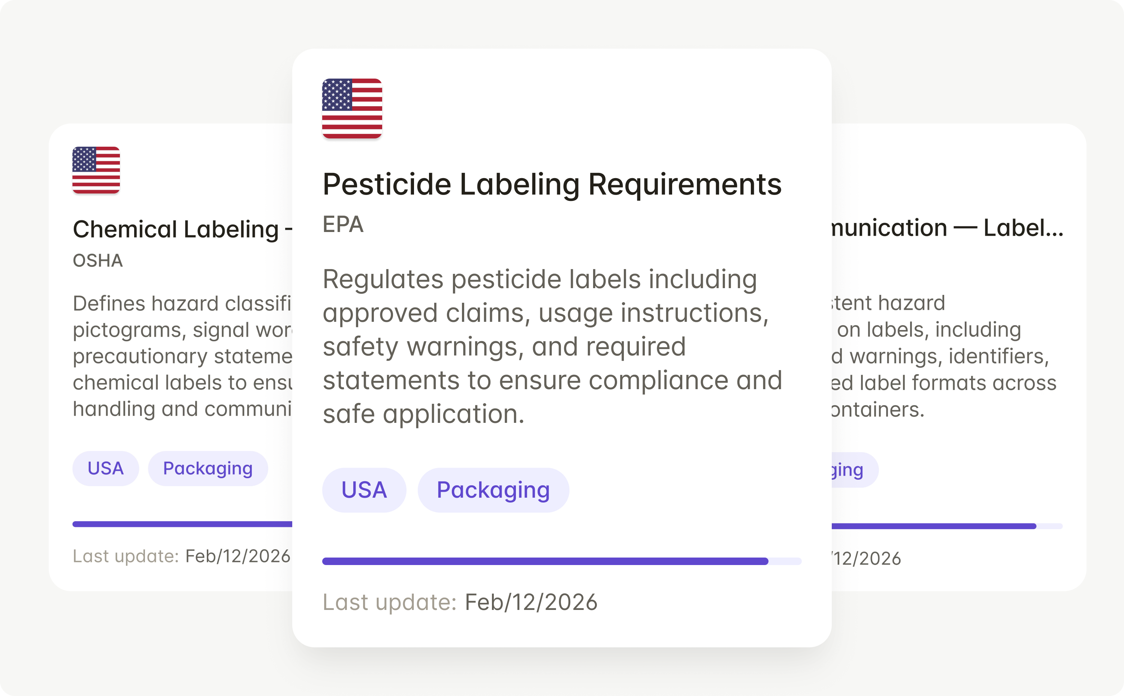
Task: Click the Packaging tag on Pesticide card
Action: (x=493, y=489)
